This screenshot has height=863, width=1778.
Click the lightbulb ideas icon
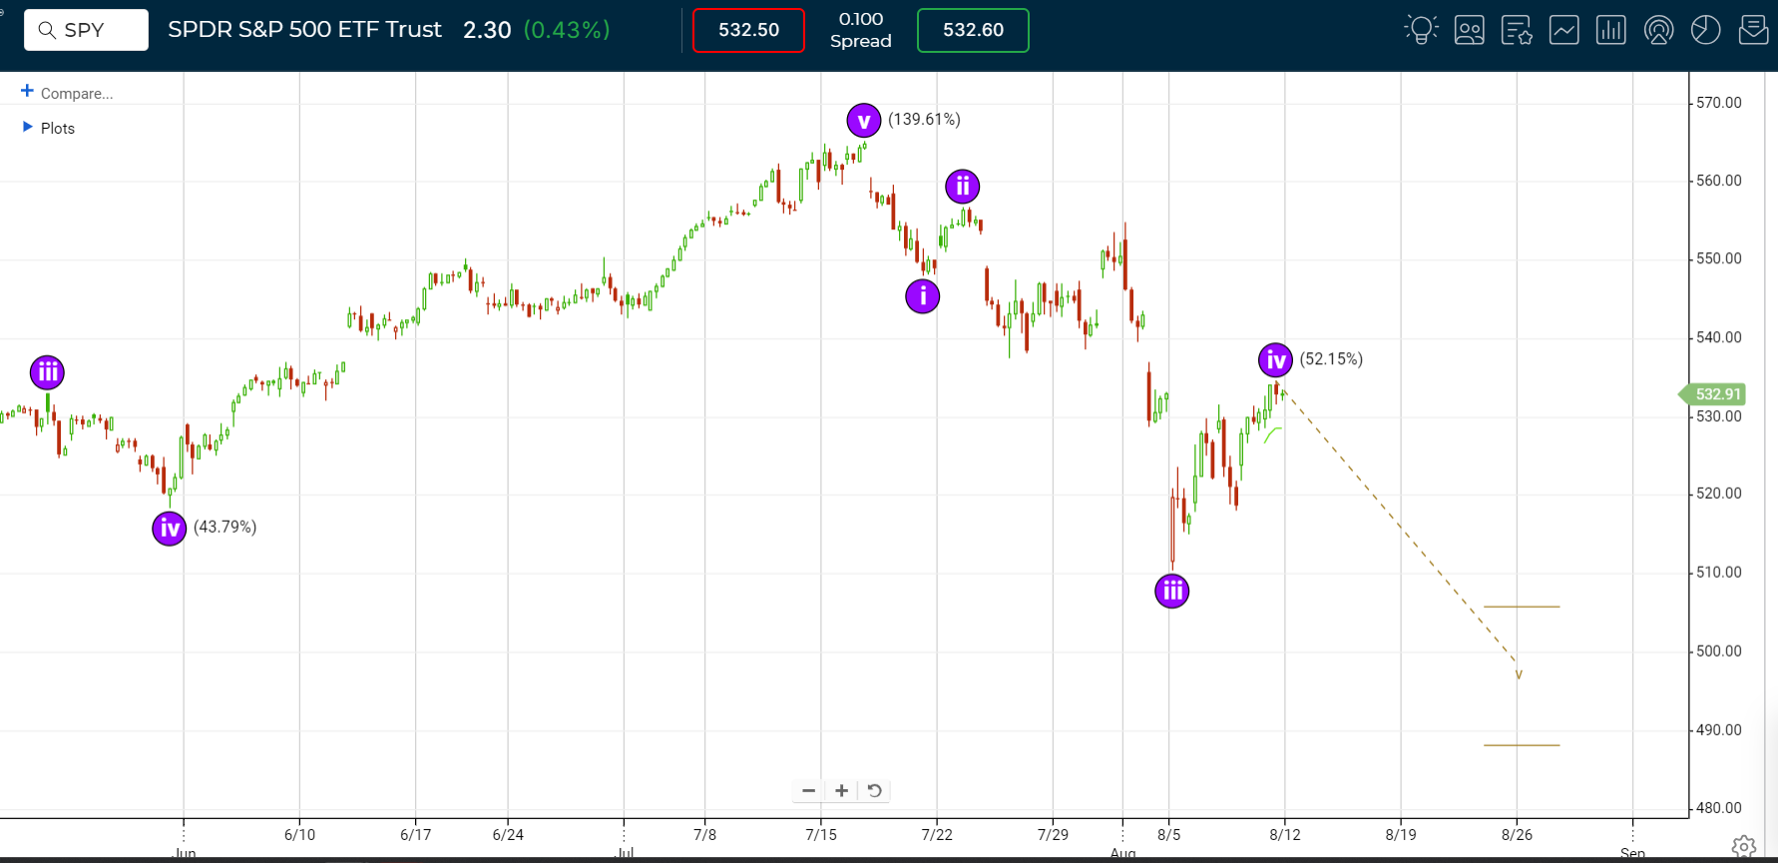point(1422,30)
